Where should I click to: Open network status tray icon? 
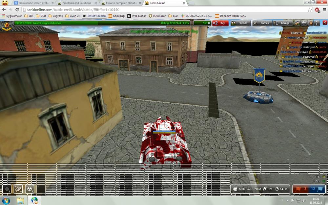[x=298, y=201]
